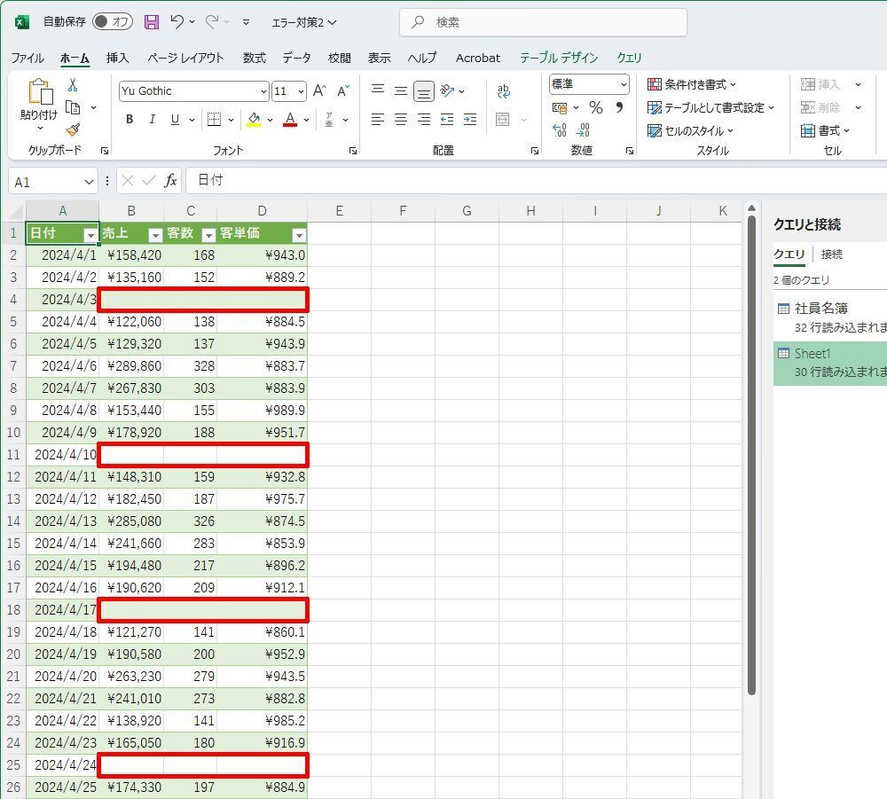Align text left icon

point(378,120)
